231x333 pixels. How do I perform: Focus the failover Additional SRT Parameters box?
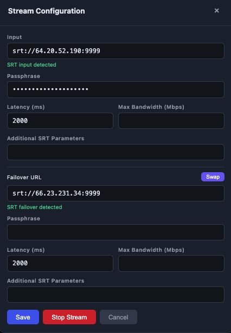tap(116, 295)
